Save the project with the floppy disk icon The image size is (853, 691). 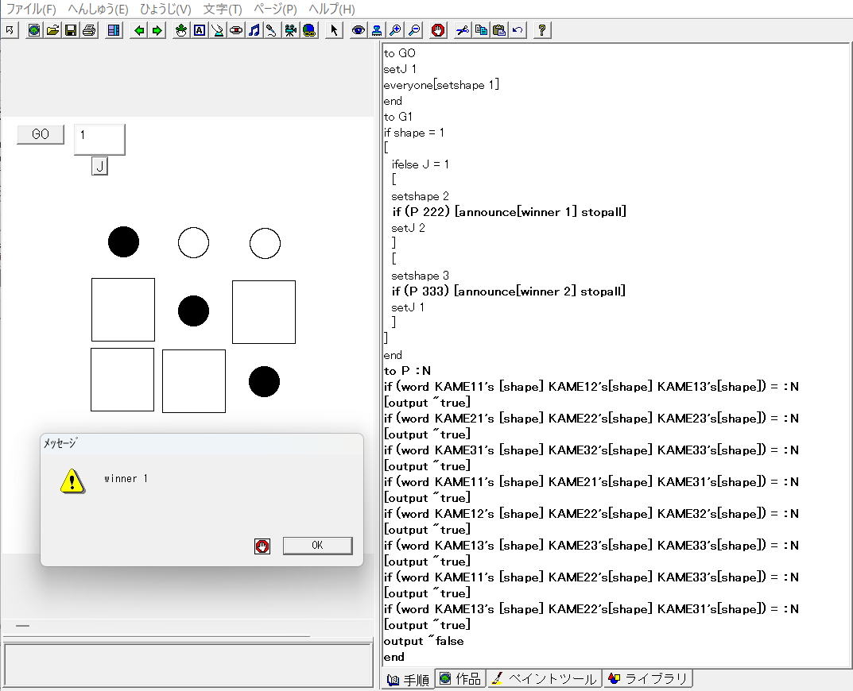[71, 30]
